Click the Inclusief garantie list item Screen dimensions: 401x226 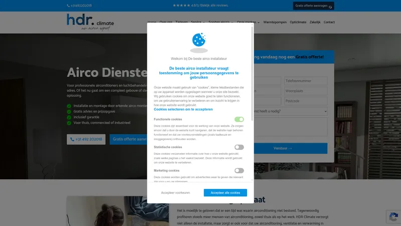[86, 117]
